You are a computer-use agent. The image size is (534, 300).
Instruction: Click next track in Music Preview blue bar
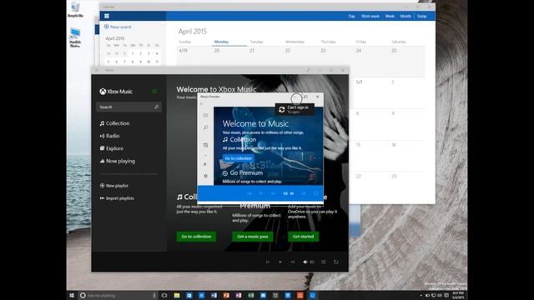click(273, 193)
